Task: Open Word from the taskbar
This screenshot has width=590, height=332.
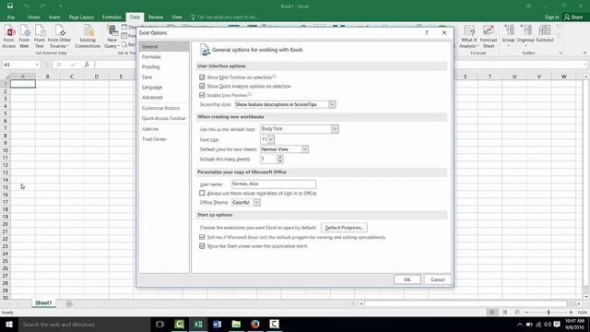Action: coord(218,324)
